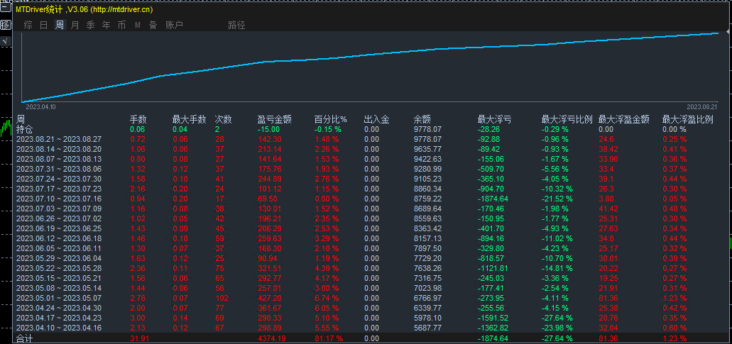This screenshot has height=344, width=732.
Task: Select week row 2023.05.01 ~ 2023.05.07
Action: tap(371, 298)
